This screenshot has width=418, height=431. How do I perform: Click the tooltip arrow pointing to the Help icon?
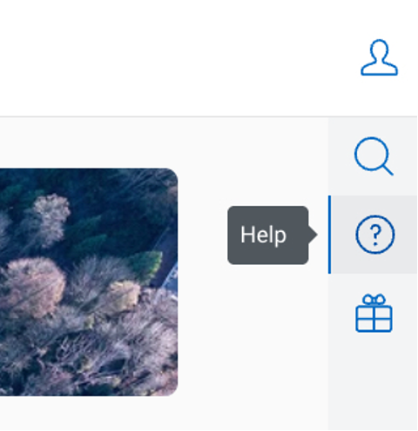coord(313,235)
